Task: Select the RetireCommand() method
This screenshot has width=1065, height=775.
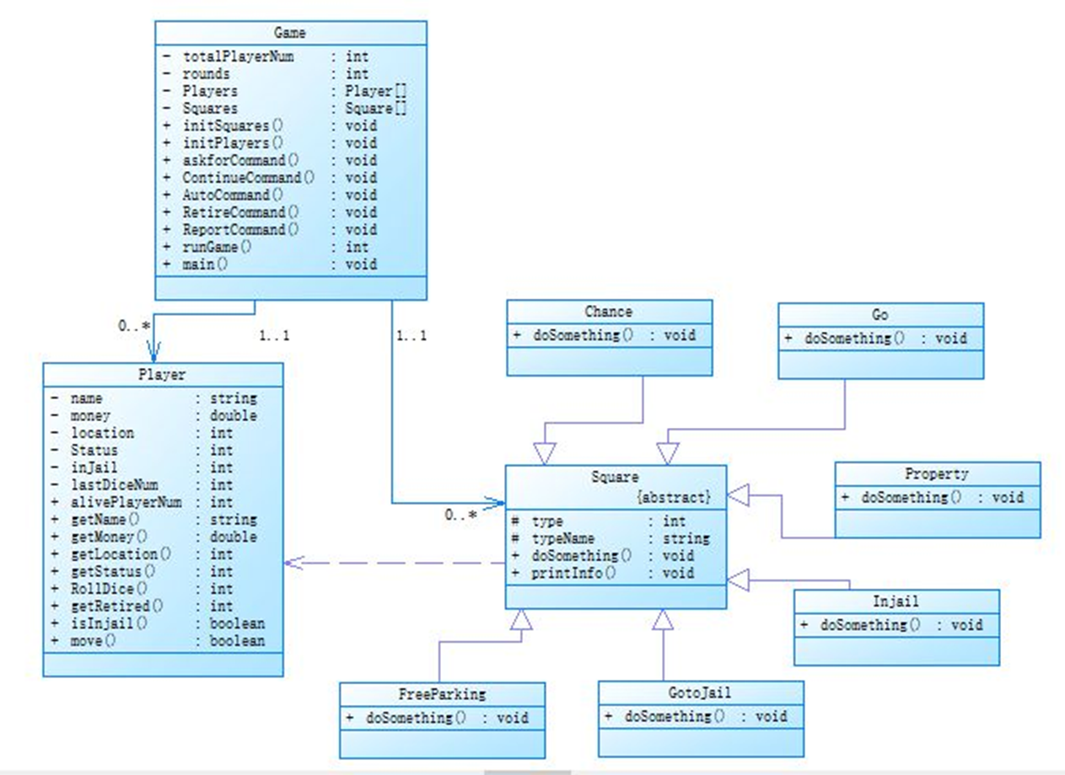Action: [x=240, y=212]
